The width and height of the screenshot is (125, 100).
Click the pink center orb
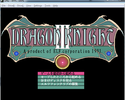coord(62,62)
